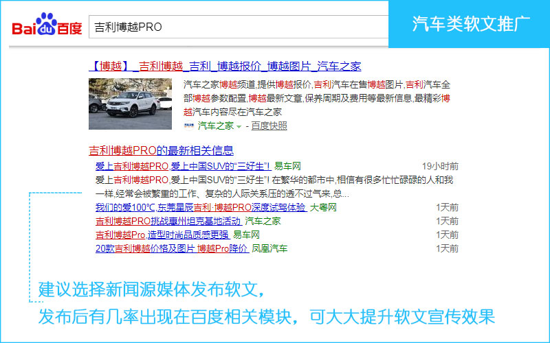
Task: Open 20款吉利博越价格及图片 博越Pro降价 link
Action: (x=173, y=249)
